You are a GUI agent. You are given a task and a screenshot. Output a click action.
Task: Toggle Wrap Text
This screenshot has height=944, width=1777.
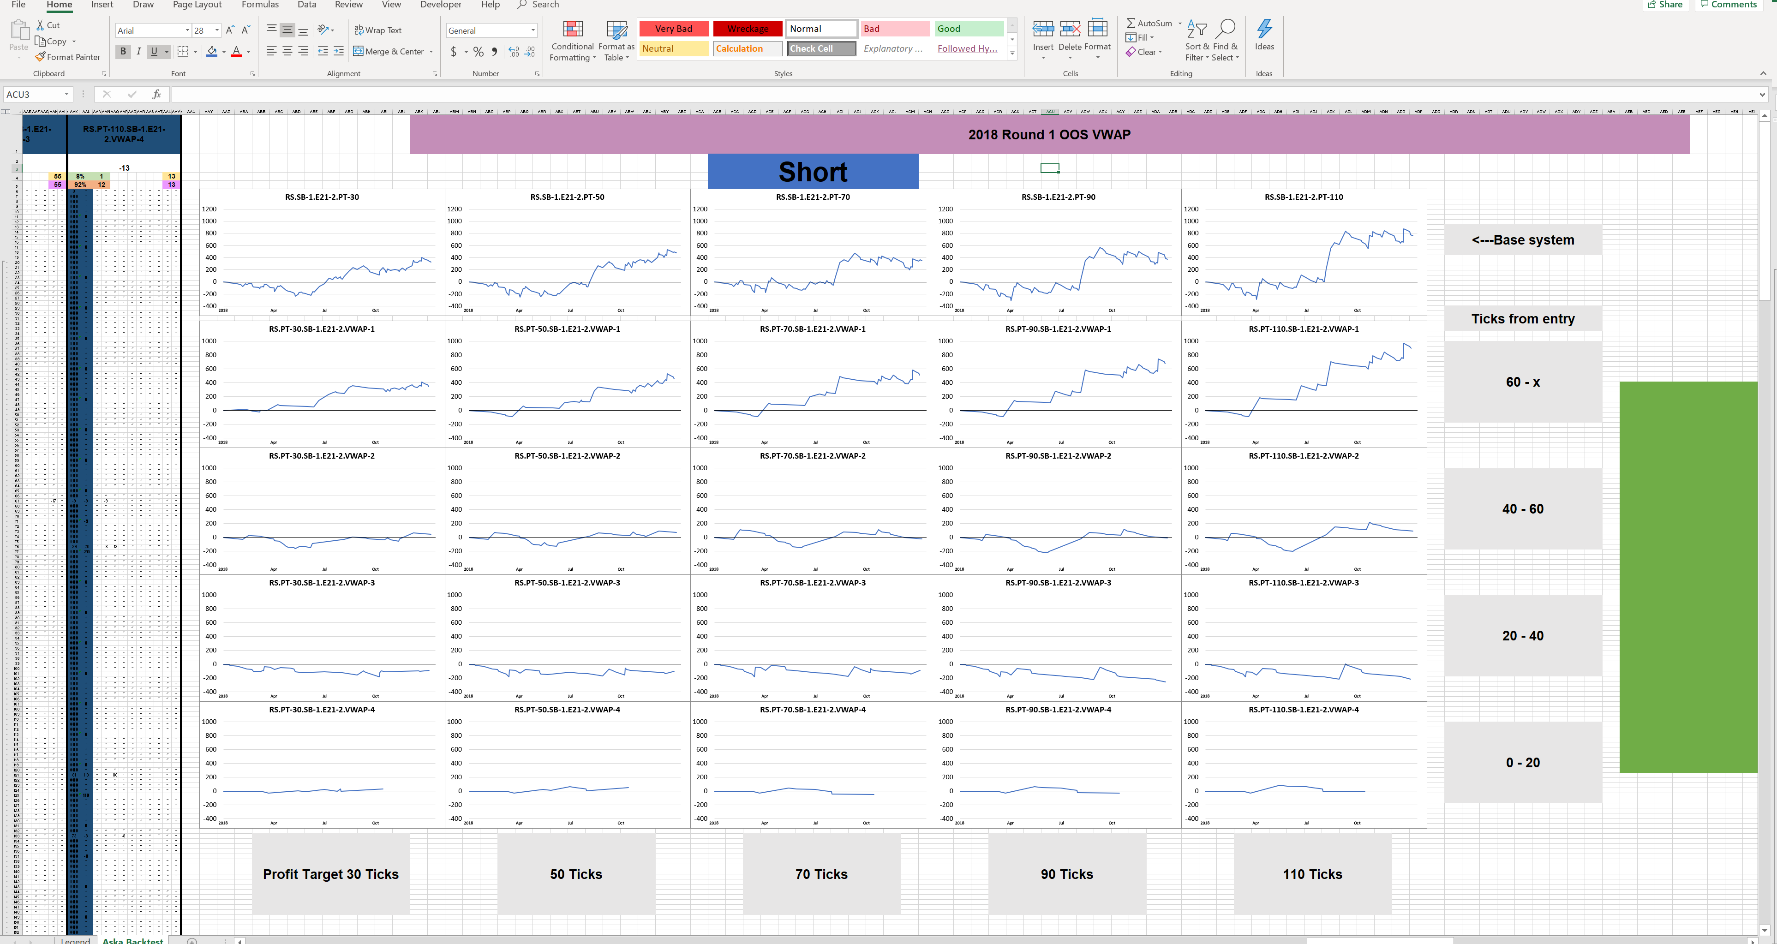coord(378,30)
